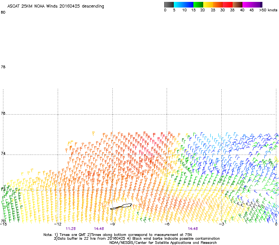Screen dimensions: 279x245
Task: Pick the green 15-20 knots legend segment
Action: click(198, 5)
